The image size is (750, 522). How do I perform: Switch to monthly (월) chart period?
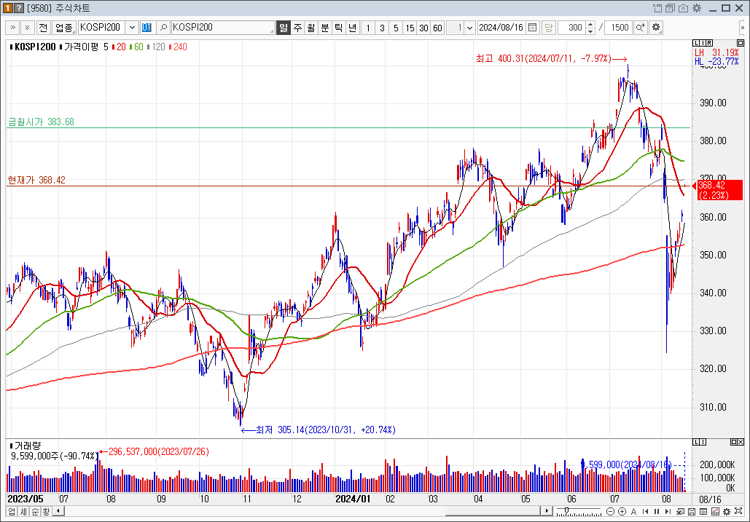click(x=311, y=28)
